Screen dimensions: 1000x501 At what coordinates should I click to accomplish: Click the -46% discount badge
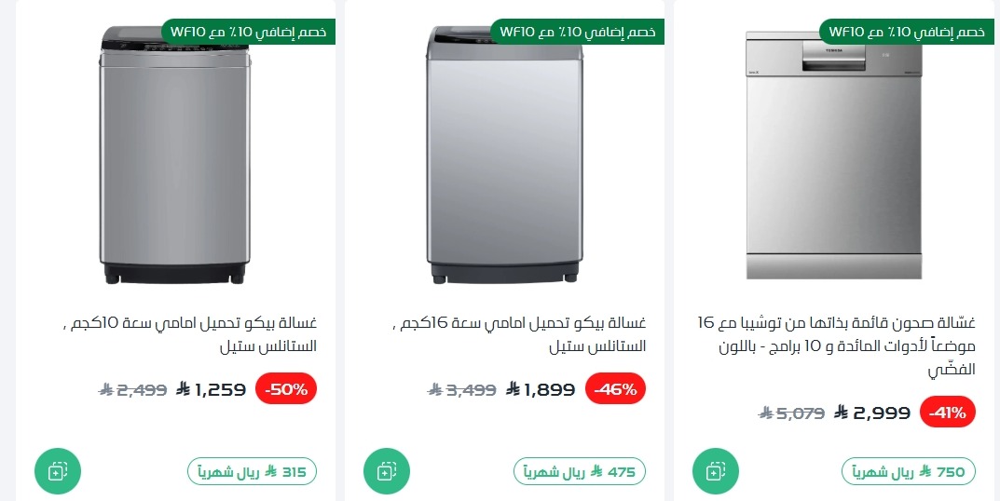(x=615, y=389)
